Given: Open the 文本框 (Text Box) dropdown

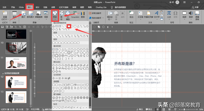Looking at the screenshot, I should pyautogui.click(x=140, y=15).
